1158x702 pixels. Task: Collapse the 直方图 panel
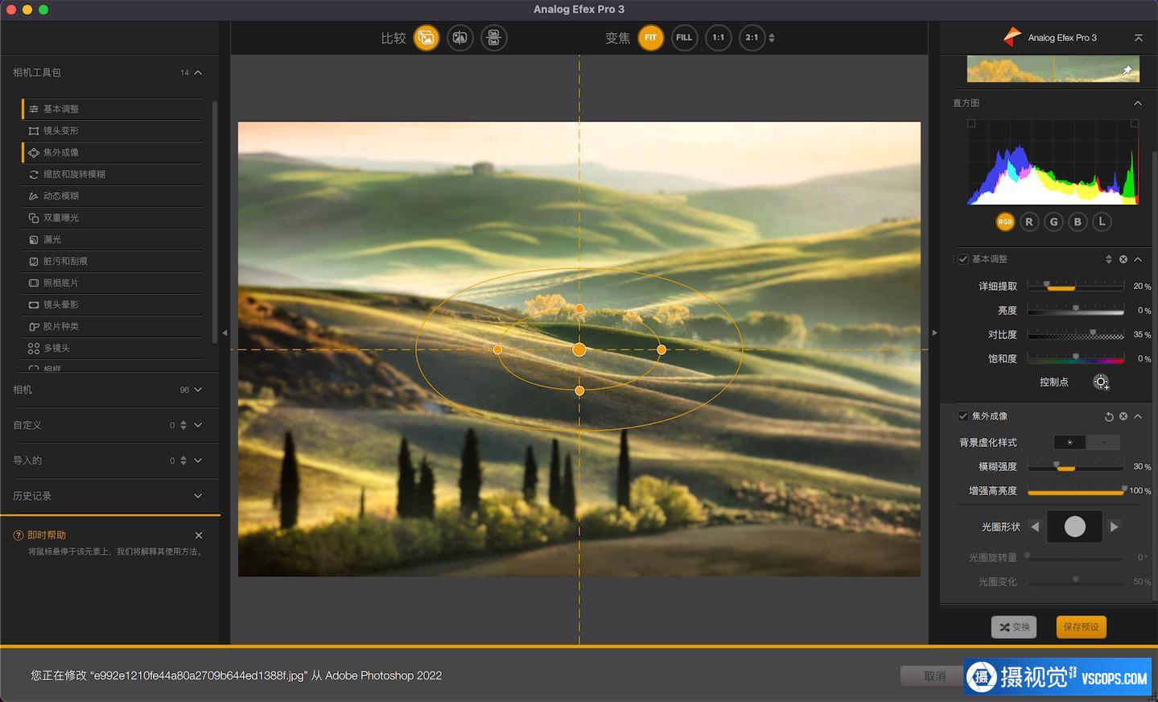(1137, 103)
